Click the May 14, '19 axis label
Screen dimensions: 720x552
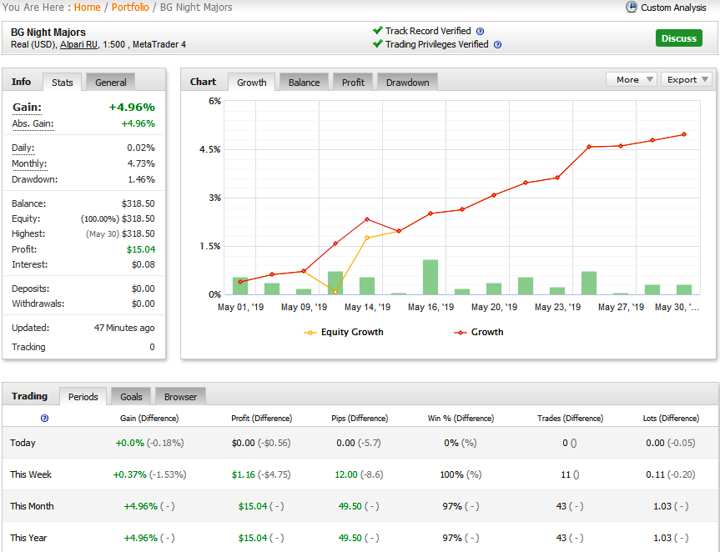coord(367,307)
